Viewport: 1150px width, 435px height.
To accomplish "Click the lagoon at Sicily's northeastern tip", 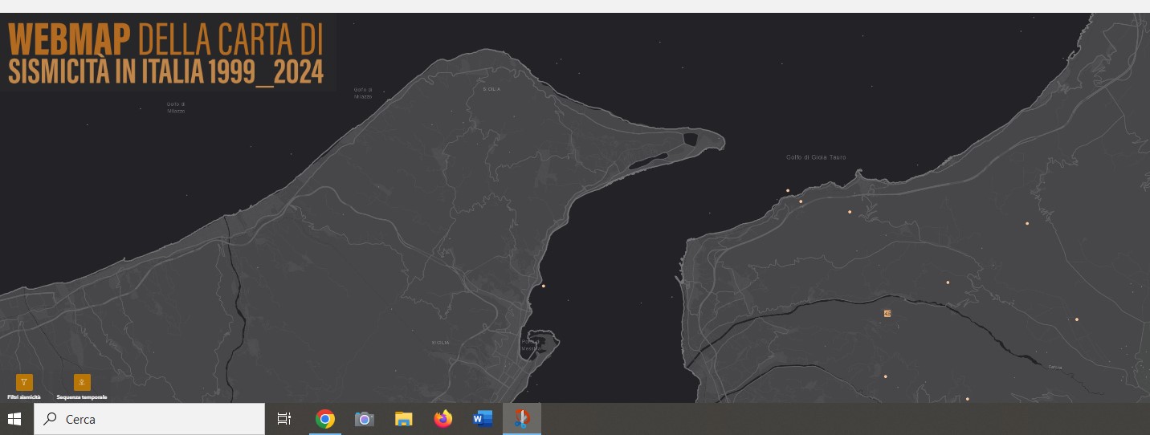I will pos(690,140).
